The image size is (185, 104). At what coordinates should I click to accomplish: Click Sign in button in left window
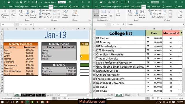pos(62,2)
